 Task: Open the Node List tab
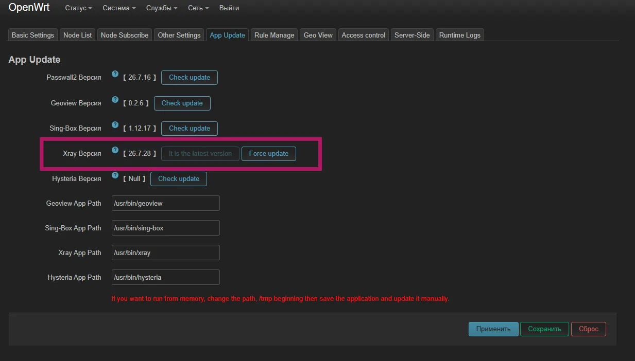[77, 35]
